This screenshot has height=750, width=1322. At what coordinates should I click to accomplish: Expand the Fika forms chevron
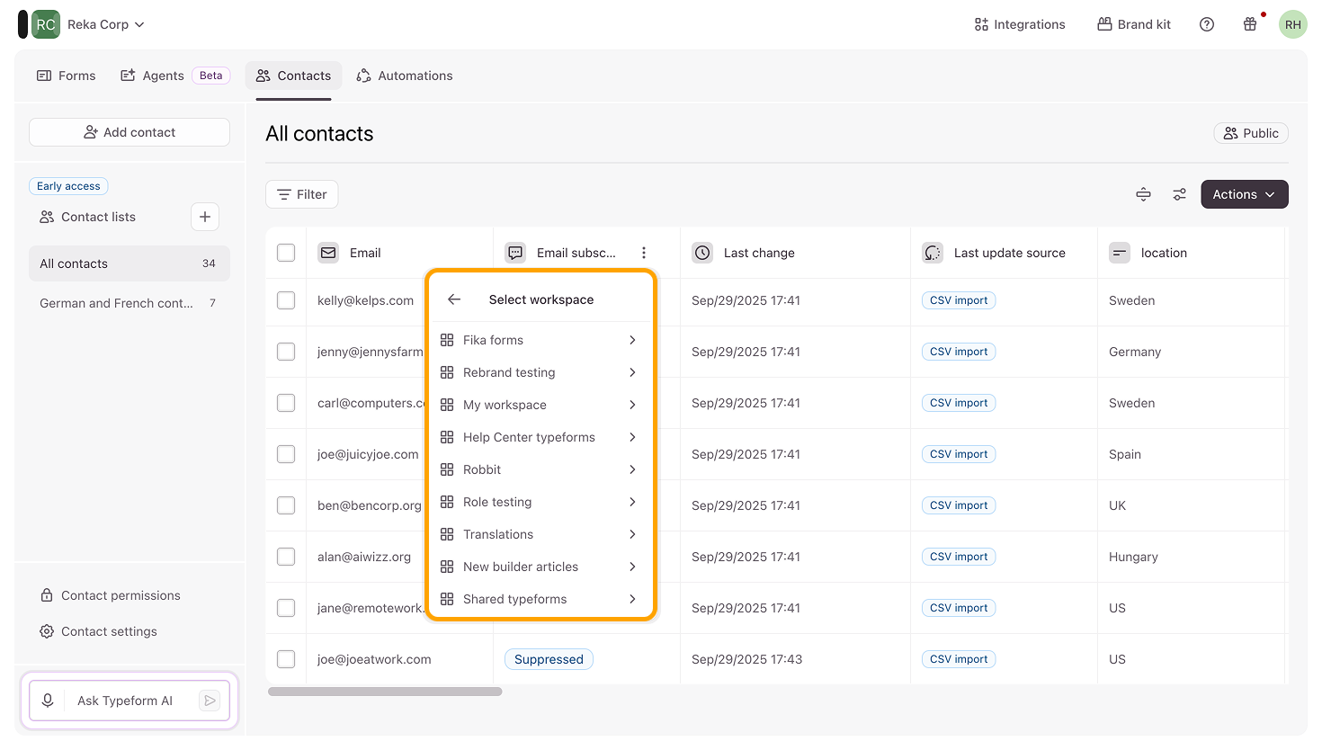click(x=632, y=340)
